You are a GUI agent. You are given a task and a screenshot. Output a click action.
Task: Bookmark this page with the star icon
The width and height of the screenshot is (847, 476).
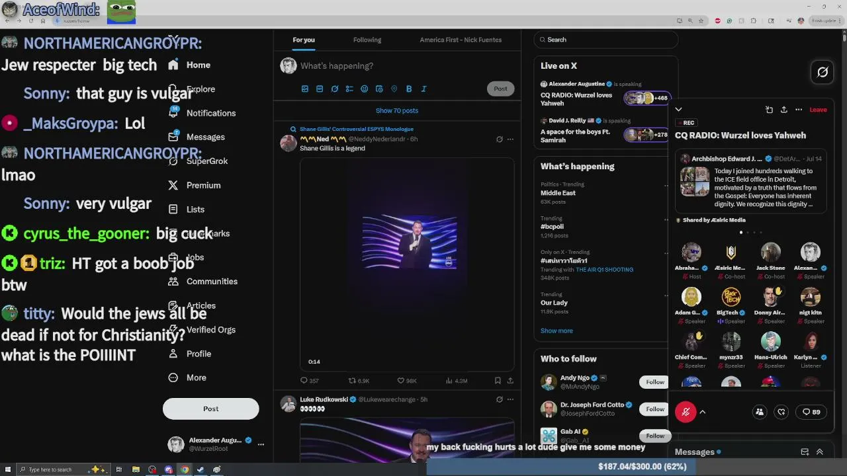coord(701,20)
